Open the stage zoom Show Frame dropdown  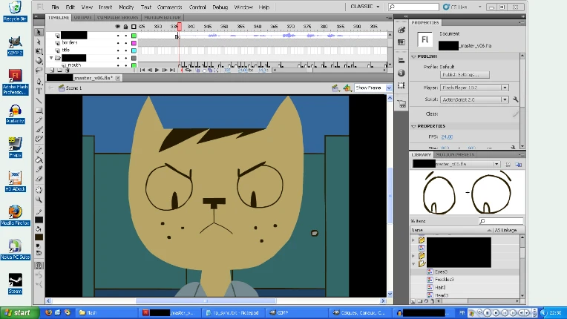389,88
